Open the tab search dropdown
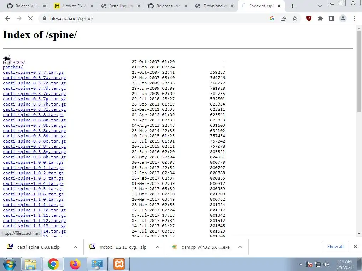 tap(320, 6)
